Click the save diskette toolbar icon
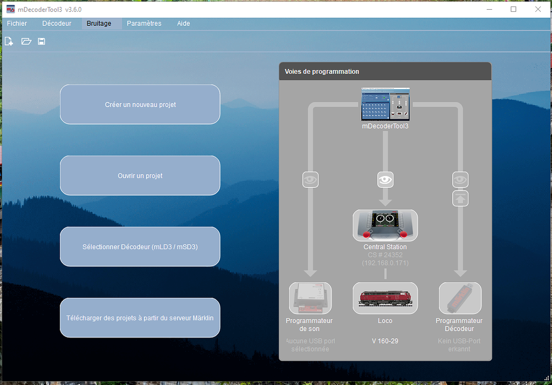Image resolution: width=552 pixels, height=385 pixels. [x=42, y=41]
